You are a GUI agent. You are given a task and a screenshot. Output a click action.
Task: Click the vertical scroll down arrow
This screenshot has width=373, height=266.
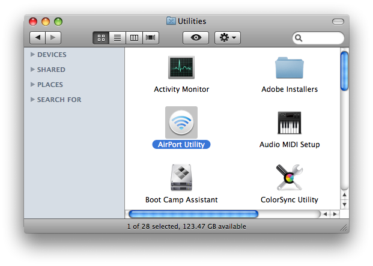coord(344,204)
